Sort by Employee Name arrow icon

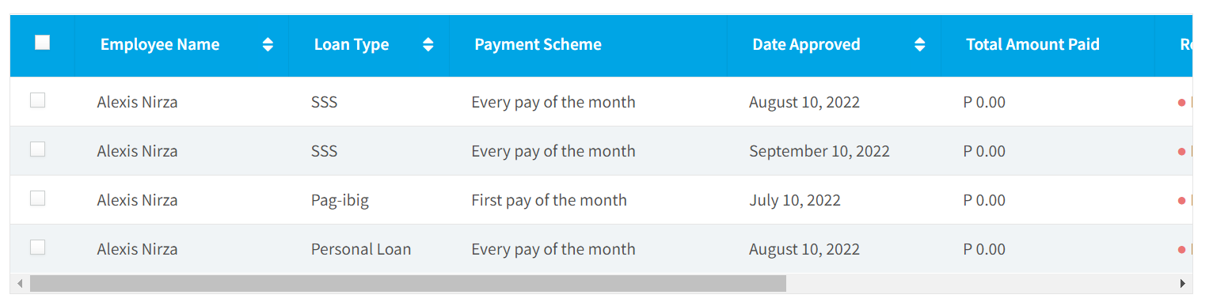click(x=268, y=45)
